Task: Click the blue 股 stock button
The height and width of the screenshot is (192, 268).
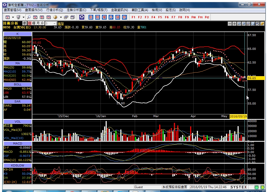Action: click(x=91, y=17)
